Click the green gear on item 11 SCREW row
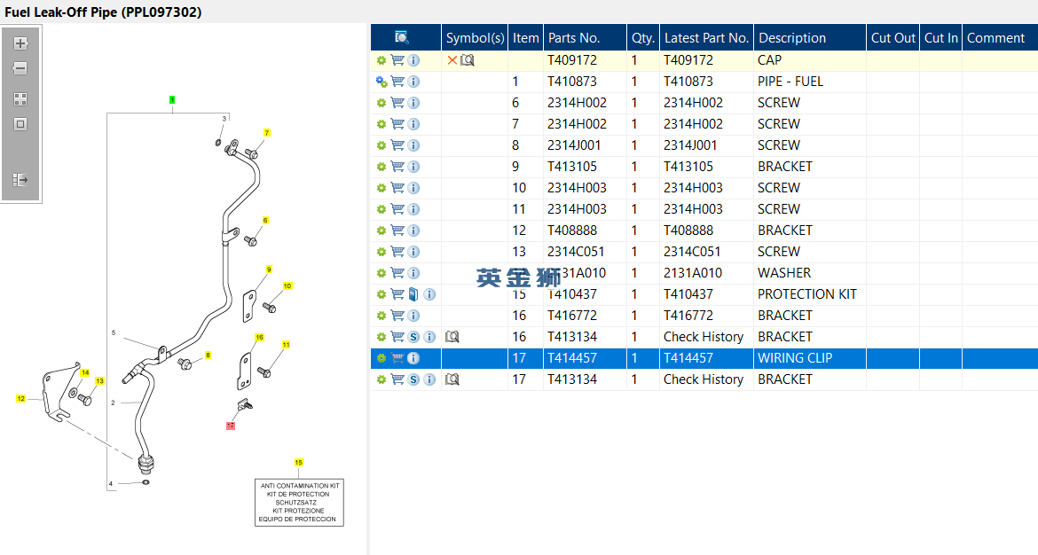This screenshot has width=1038, height=555. click(x=381, y=209)
